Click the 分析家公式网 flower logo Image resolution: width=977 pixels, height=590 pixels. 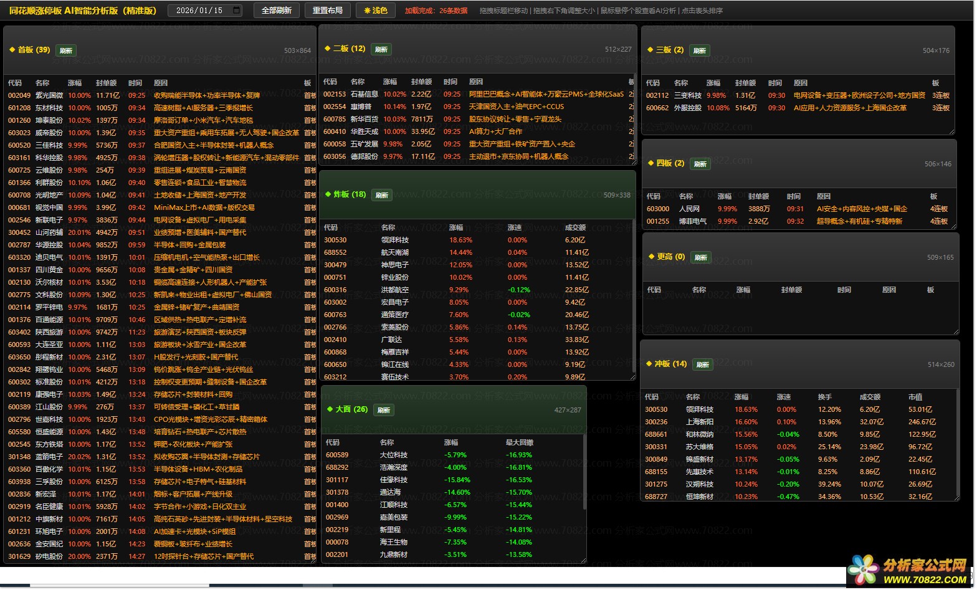click(863, 569)
